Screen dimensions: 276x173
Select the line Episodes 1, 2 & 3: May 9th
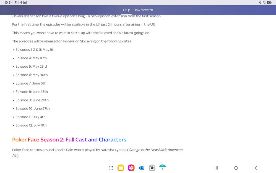(35, 50)
